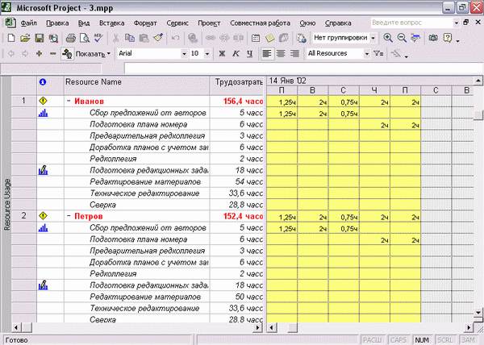The image size is (484, 345).
Task: Click the green plus show subtasks icon
Action: [39, 54]
